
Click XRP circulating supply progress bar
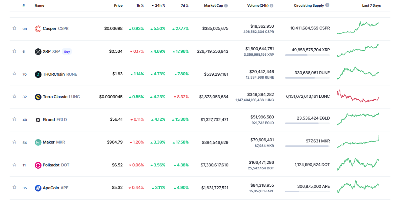pyautogui.click(x=307, y=55)
